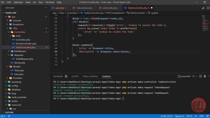Image resolution: width=210 pixels, height=118 pixels.
Task: Click Spaces: 4 indentation setting
Action: coord(179,116)
